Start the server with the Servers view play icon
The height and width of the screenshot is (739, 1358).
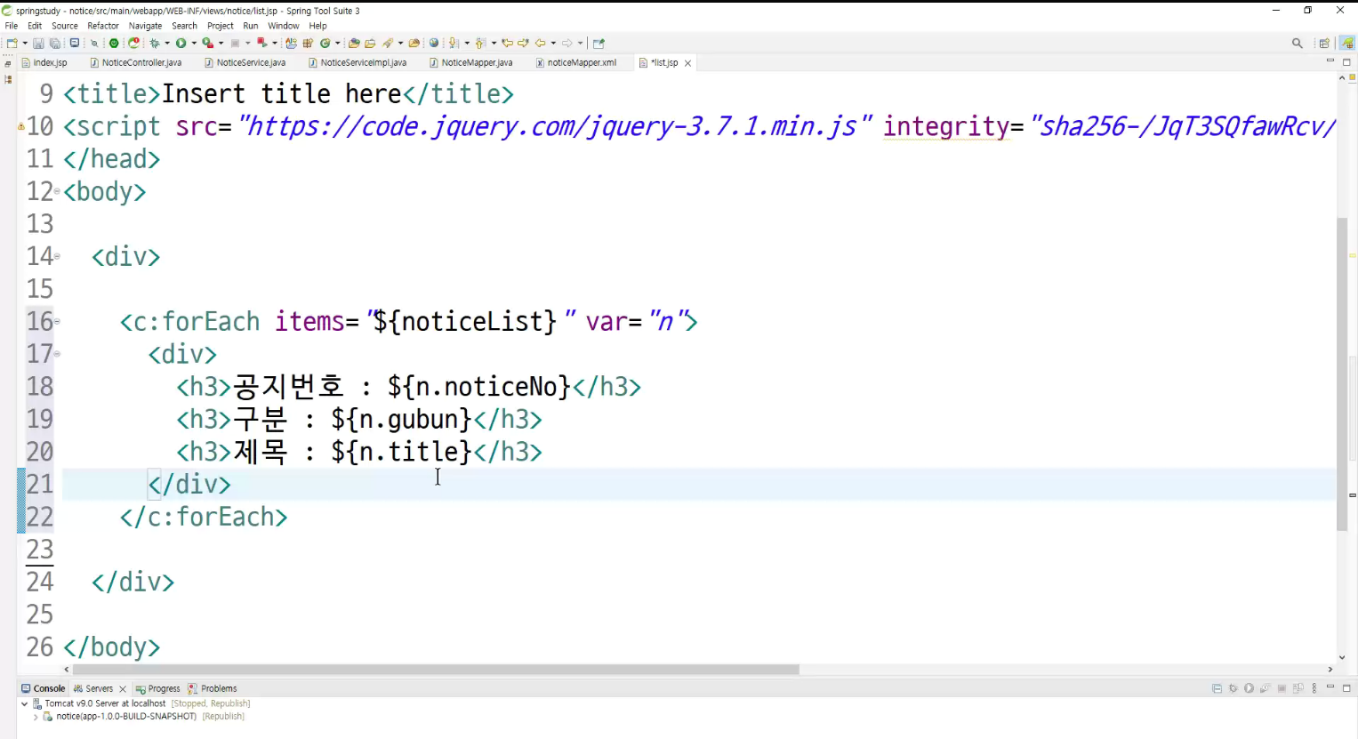(1249, 688)
